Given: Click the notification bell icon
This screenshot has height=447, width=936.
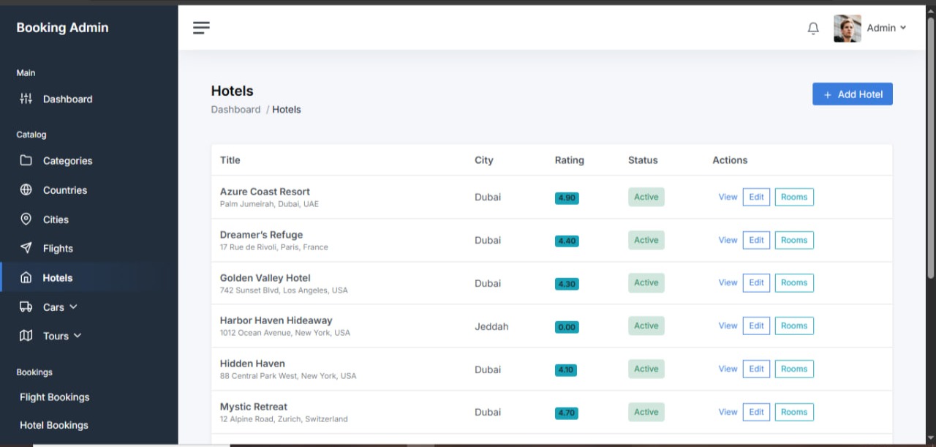Looking at the screenshot, I should [x=812, y=28].
